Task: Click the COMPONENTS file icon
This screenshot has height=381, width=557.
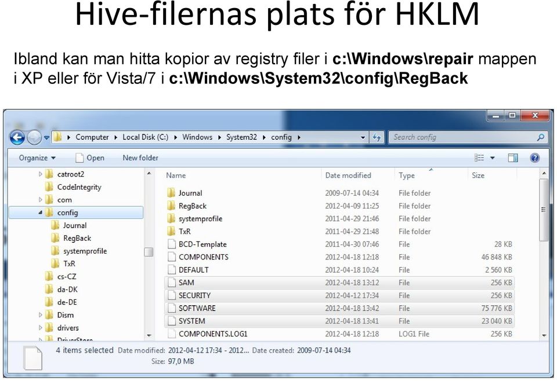Action: pyautogui.click(x=172, y=257)
